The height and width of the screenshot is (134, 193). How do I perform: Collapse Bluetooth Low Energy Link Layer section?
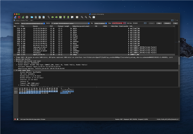(14, 61)
